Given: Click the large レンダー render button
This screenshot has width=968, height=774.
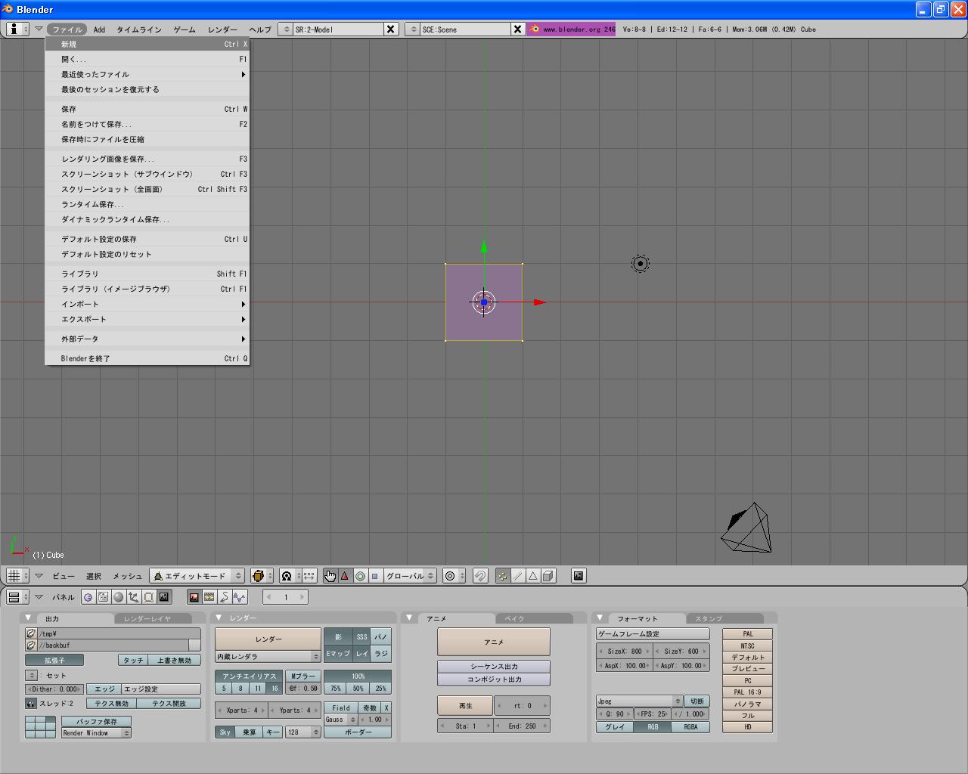Looking at the screenshot, I should point(268,639).
